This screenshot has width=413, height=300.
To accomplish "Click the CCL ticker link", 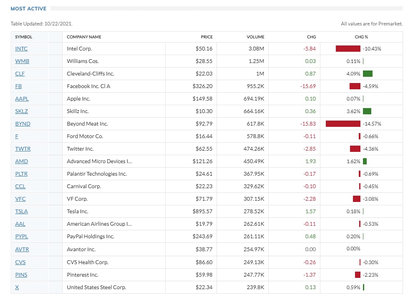I will coord(20,186).
